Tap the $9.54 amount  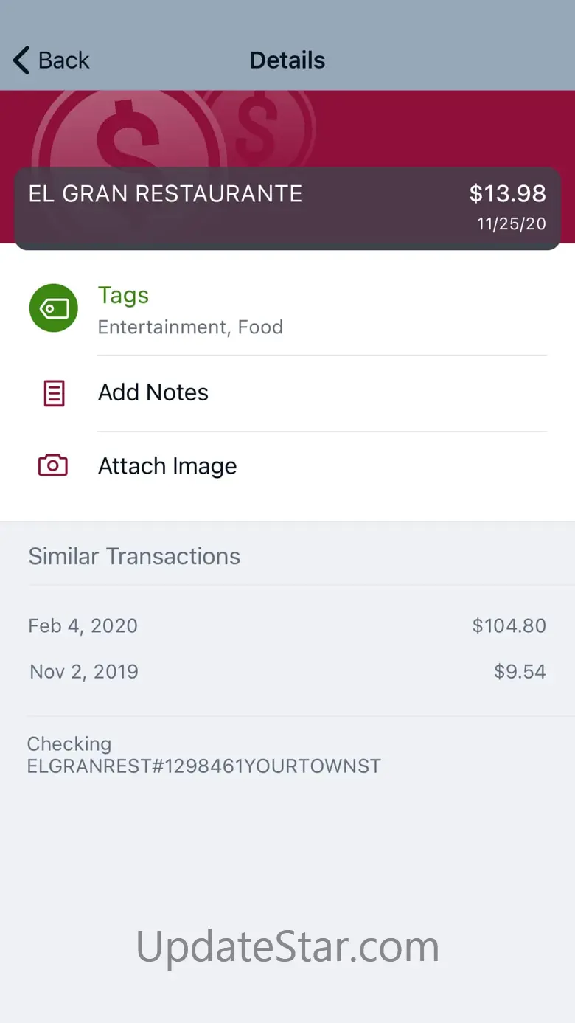tap(520, 672)
